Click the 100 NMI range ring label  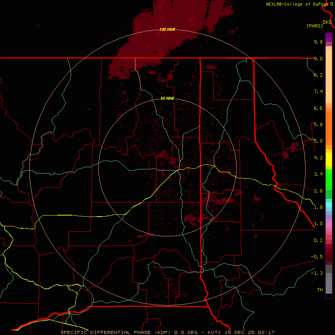pos(167,29)
